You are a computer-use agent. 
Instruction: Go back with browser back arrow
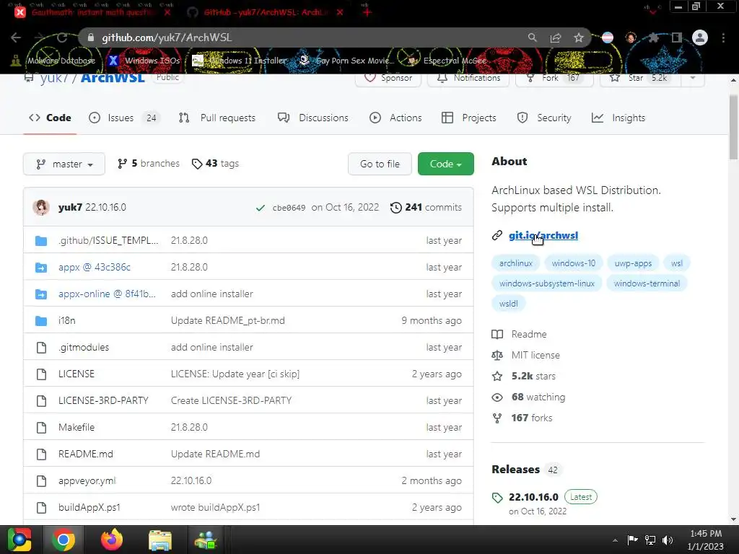pos(16,38)
